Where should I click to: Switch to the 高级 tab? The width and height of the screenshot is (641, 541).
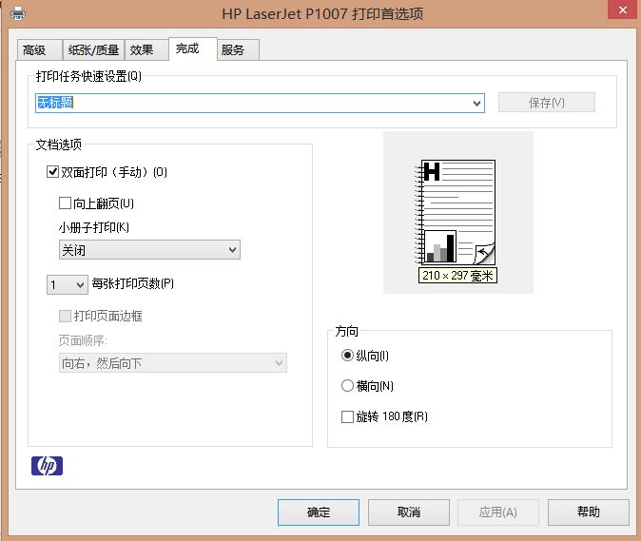pos(35,50)
